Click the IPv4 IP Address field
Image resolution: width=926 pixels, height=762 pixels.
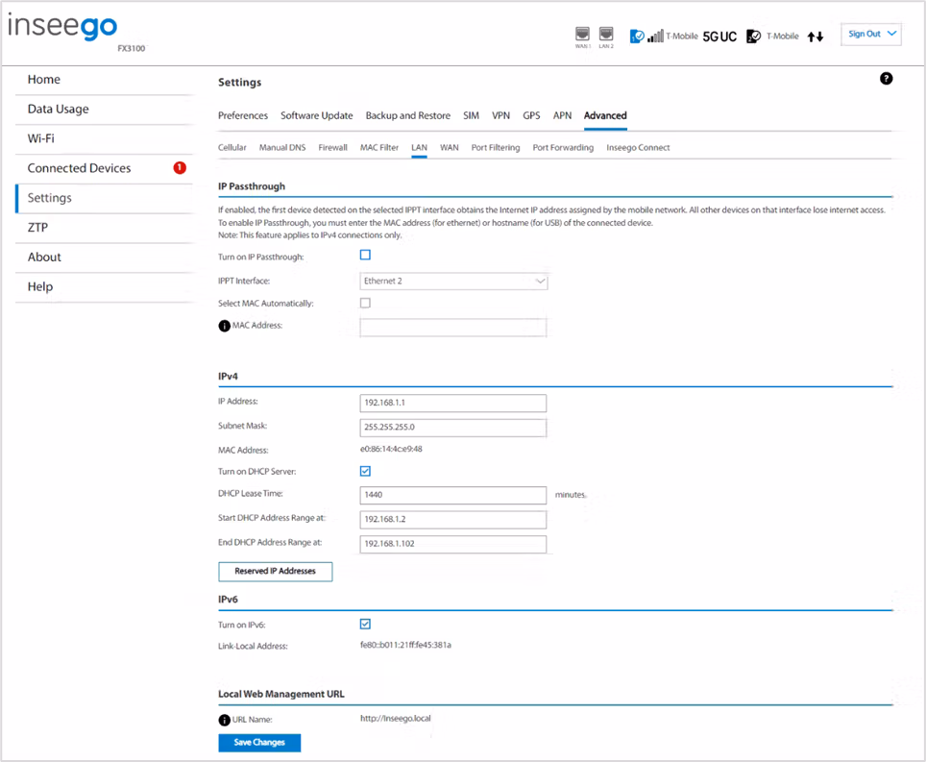tap(453, 404)
